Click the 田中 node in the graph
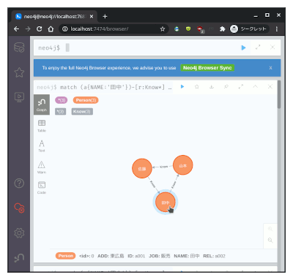Viewport: 293px width, 280px height. [x=166, y=202]
